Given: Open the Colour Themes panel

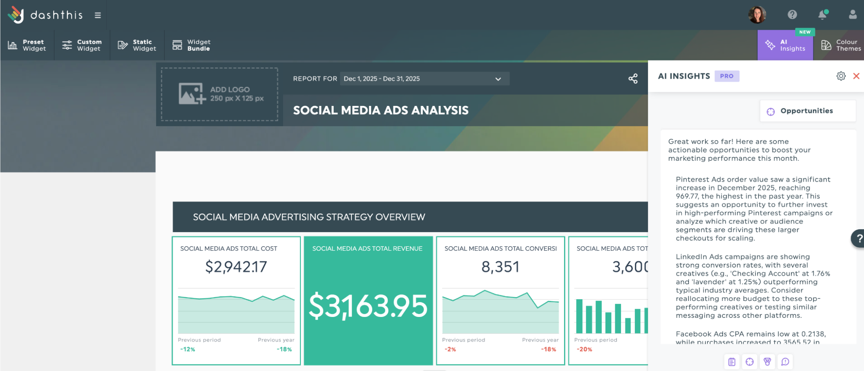Looking at the screenshot, I should point(841,45).
